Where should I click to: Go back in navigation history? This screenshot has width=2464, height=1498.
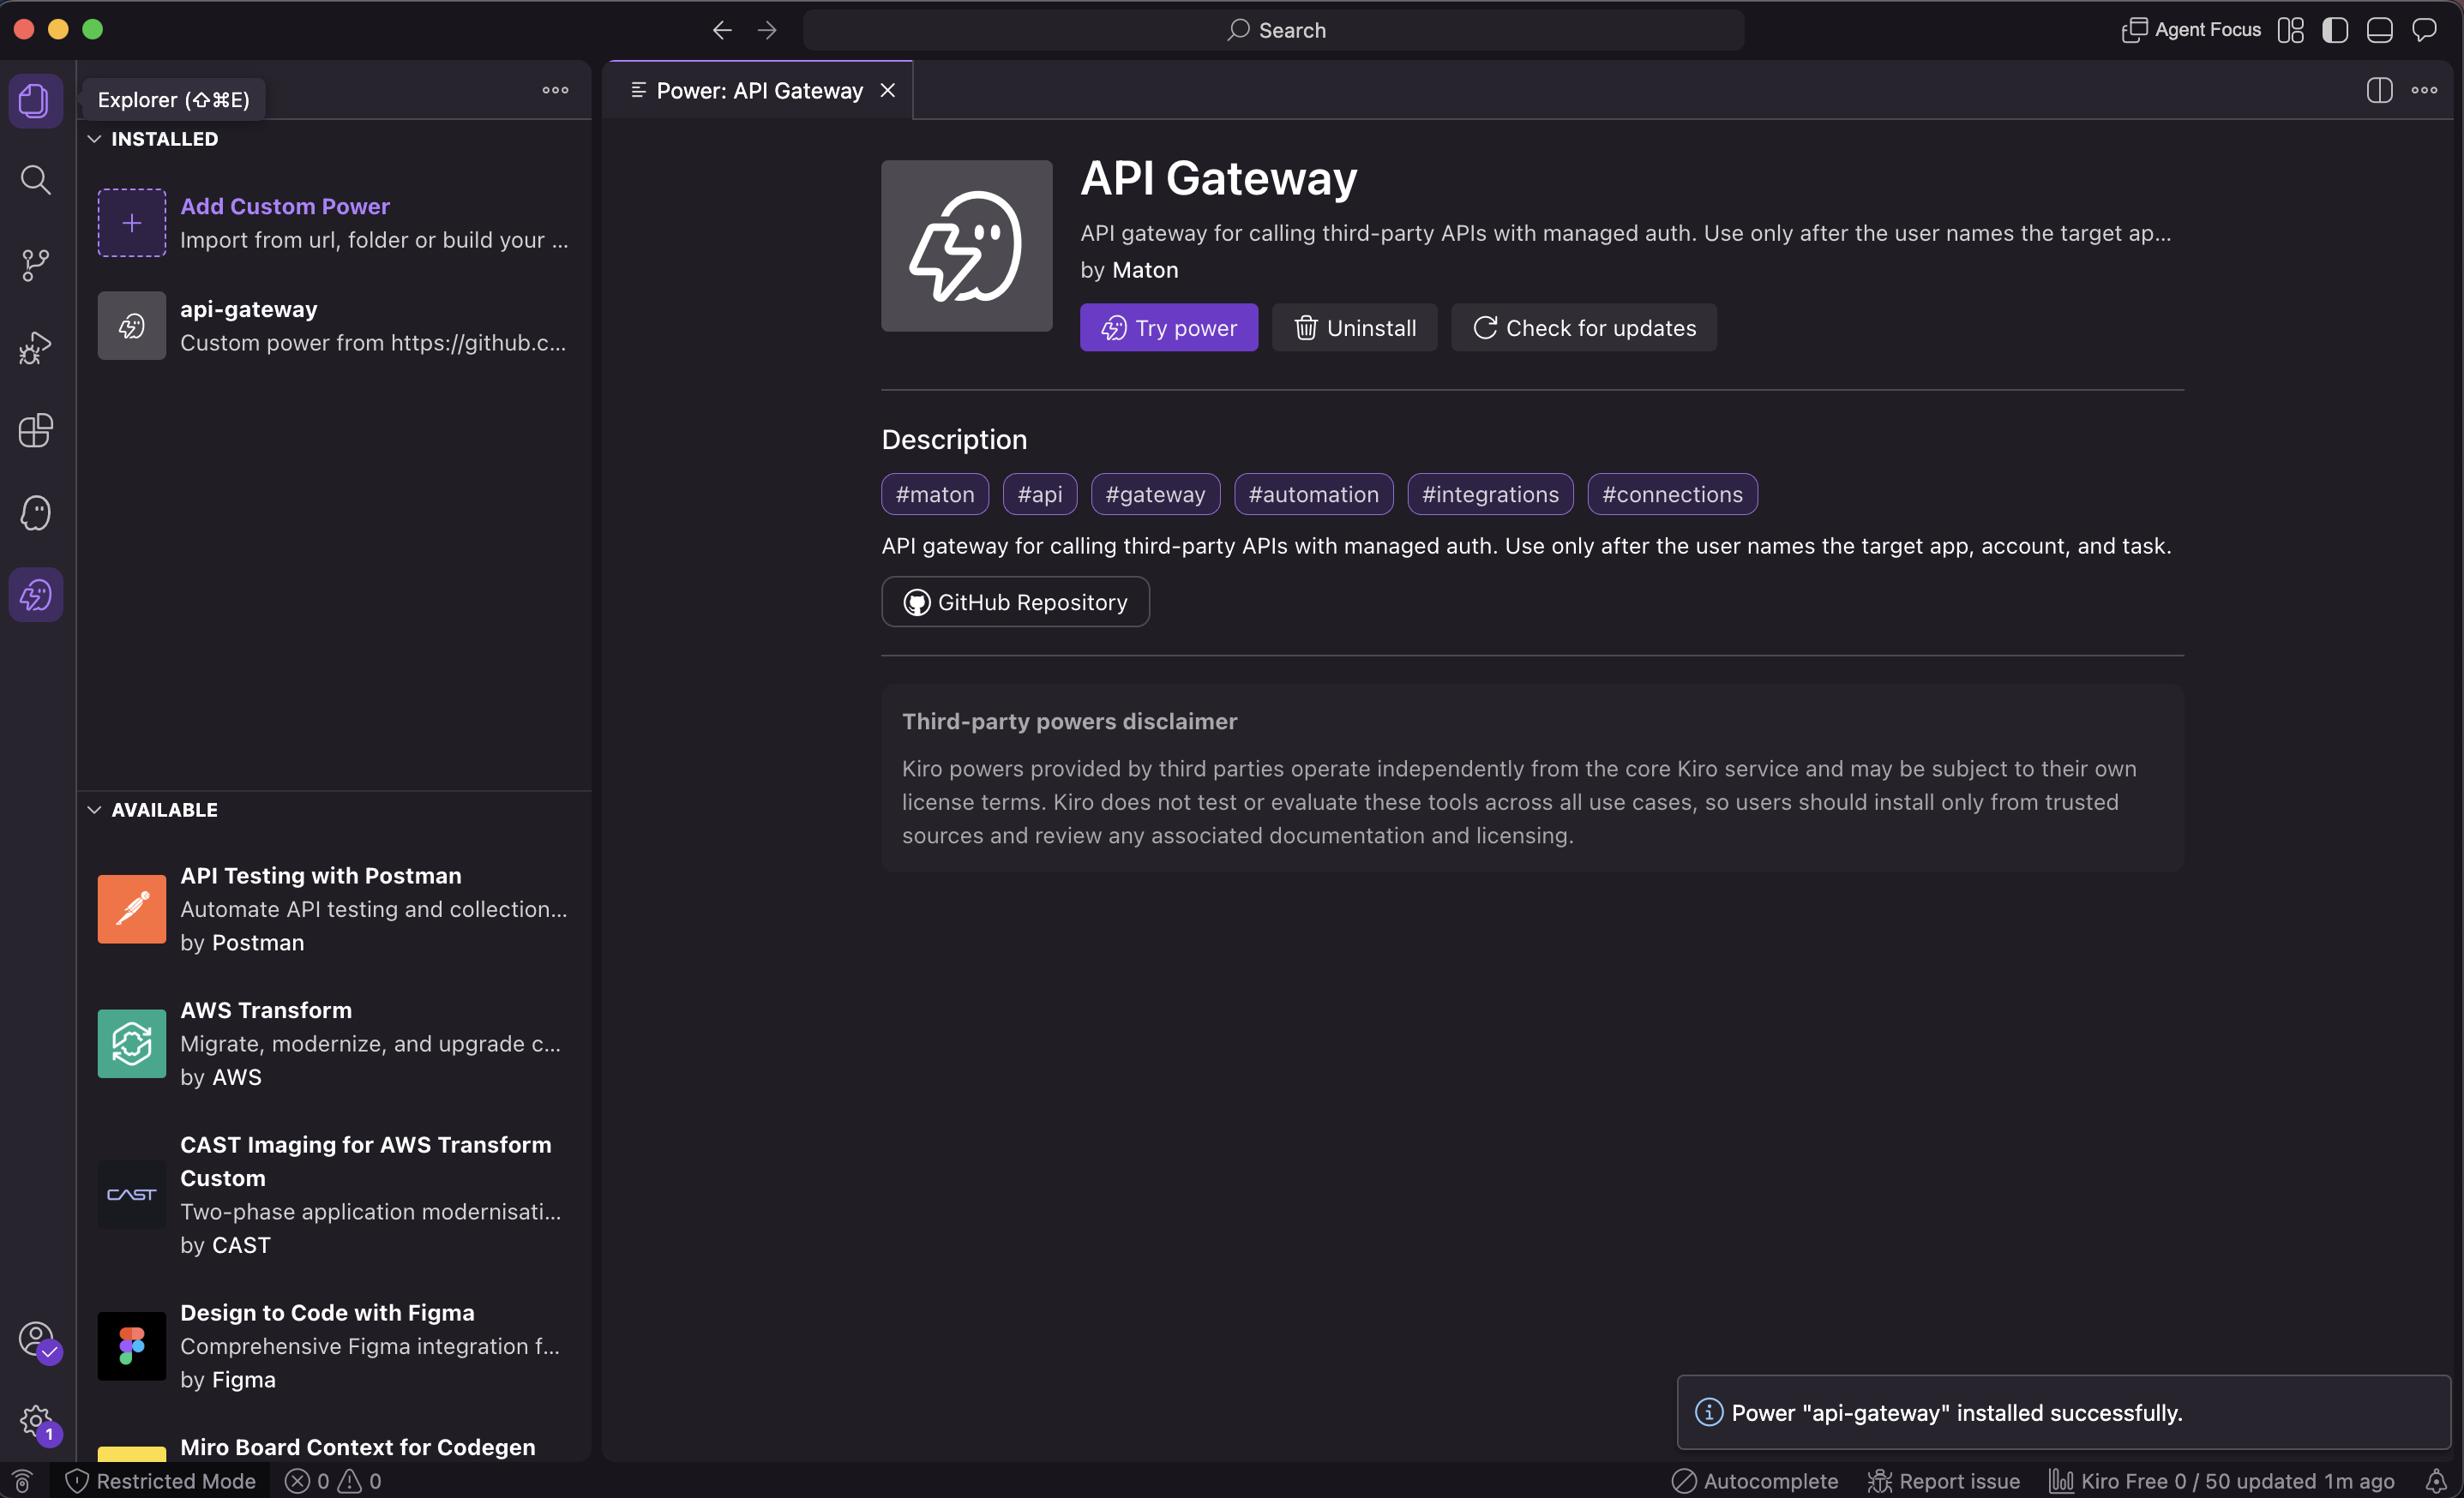[722, 30]
